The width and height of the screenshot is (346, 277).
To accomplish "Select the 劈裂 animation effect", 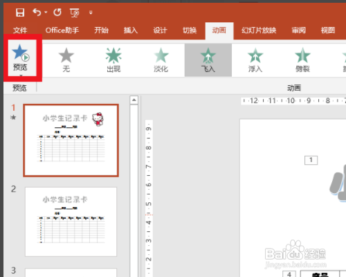I will (302, 60).
